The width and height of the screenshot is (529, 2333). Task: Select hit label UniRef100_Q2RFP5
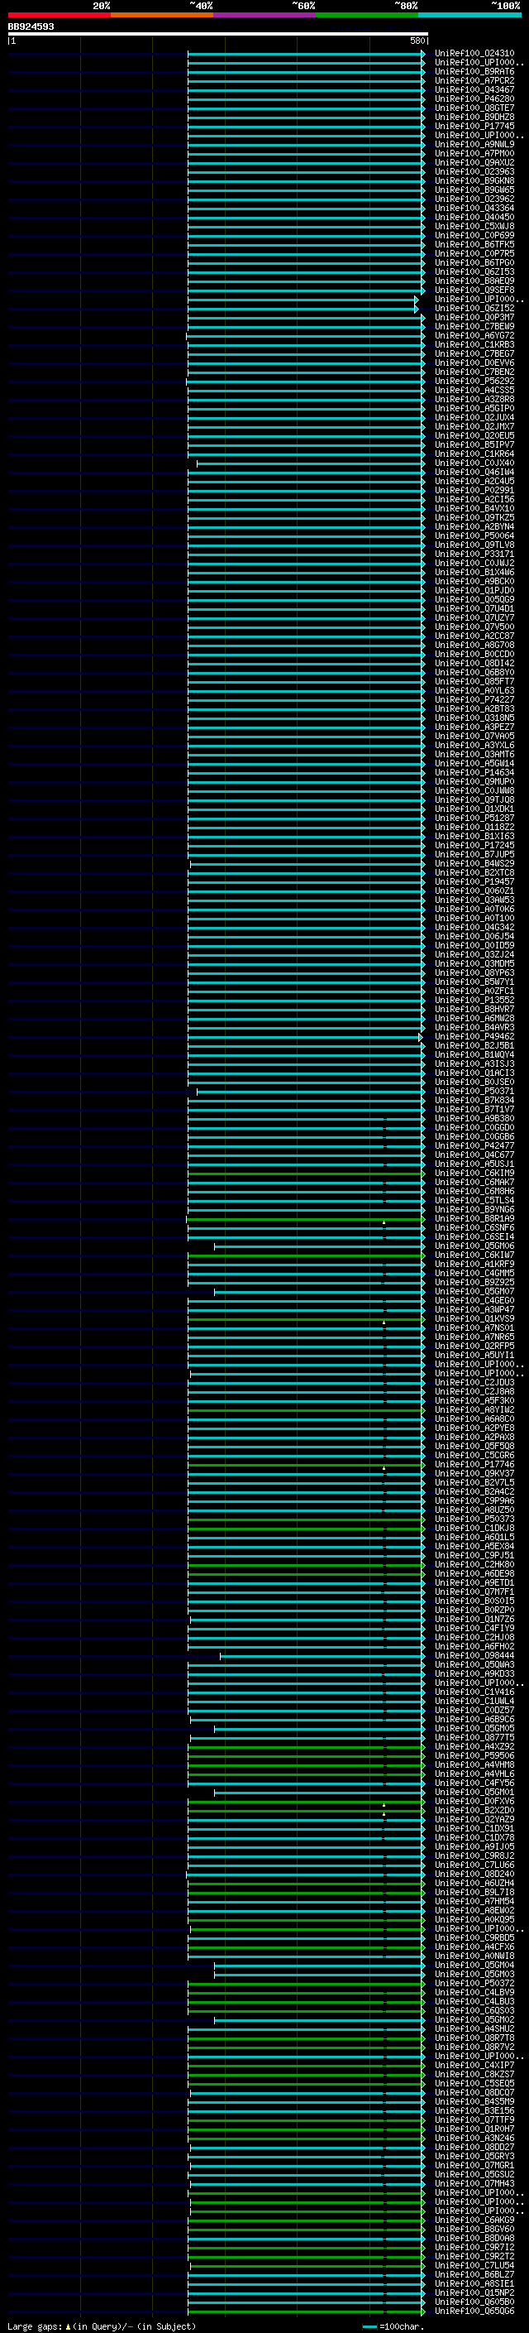(x=474, y=1346)
